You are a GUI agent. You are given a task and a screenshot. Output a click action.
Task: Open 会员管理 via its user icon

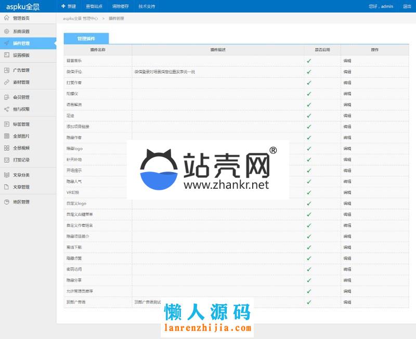pos(7,97)
